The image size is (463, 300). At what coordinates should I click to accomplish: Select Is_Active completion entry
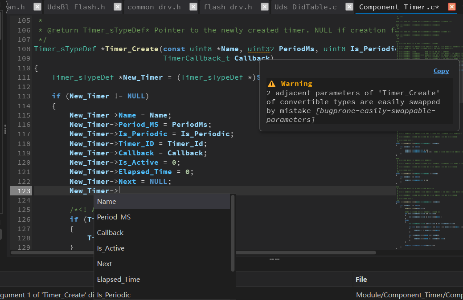(x=162, y=248)
